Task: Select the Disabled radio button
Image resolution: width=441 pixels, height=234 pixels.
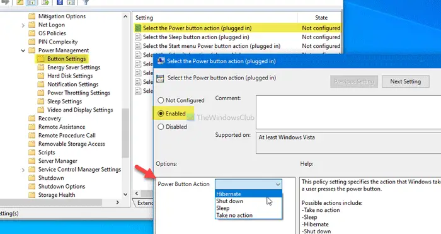Action: (x=161, y=127)
